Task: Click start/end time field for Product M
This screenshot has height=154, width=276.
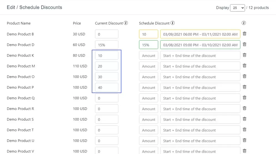Action: pos(200,66)
